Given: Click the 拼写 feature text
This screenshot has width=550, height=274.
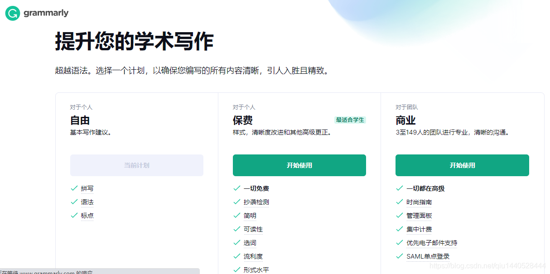Looking at the screenshot, I should point(87,188).
